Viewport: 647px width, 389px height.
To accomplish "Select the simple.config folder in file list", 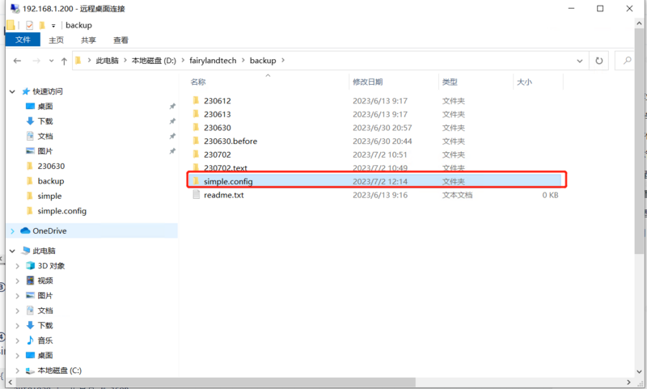I will (228, 182).
